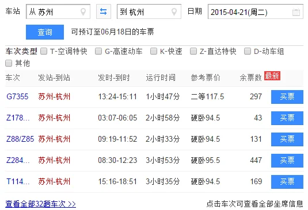The image size is (308, 210).
Task: Open train T114... details link
Action: [x=18, y=182]
